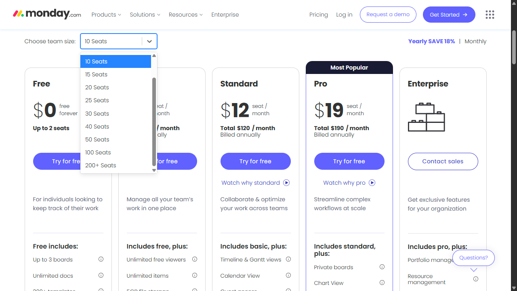517x291 pixels.
Task: Play the Watch why pro video icon
Action: point(372,183)
